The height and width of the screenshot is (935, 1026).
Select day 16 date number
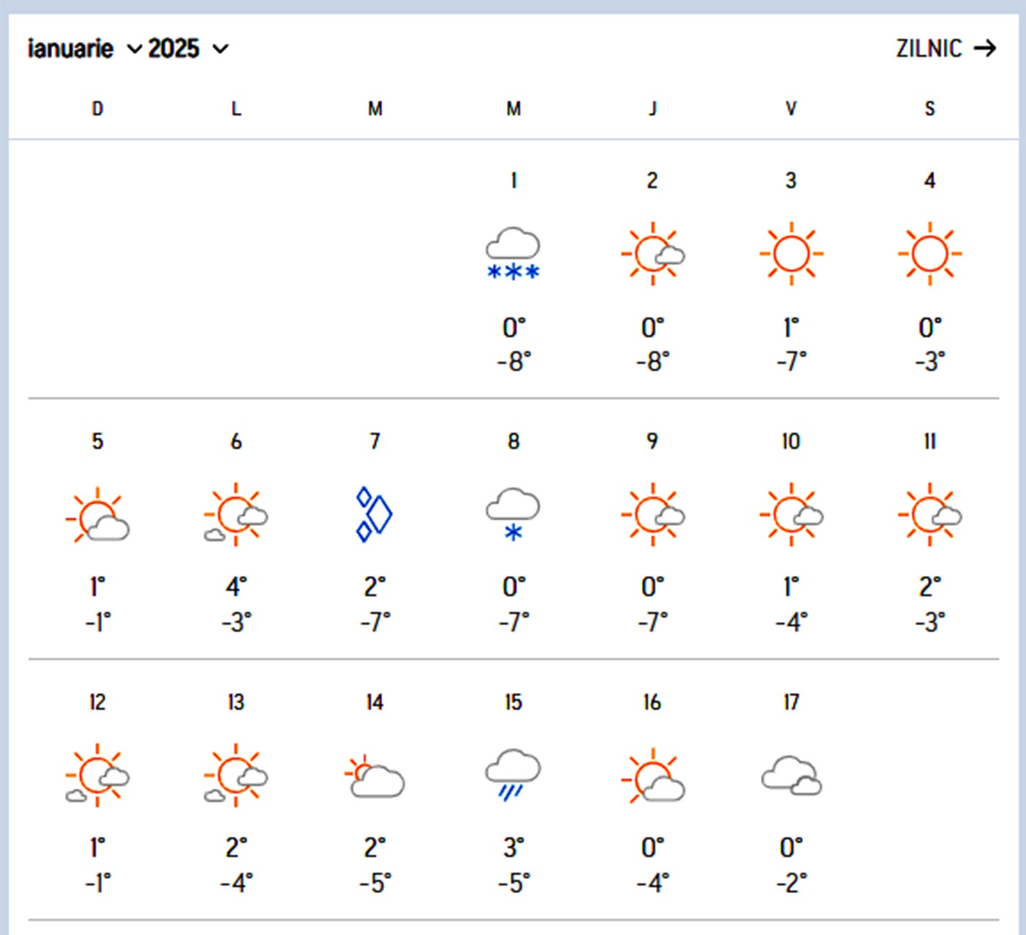[652, 702]
